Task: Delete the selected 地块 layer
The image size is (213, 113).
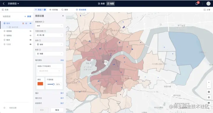Action: pos(23,23)
